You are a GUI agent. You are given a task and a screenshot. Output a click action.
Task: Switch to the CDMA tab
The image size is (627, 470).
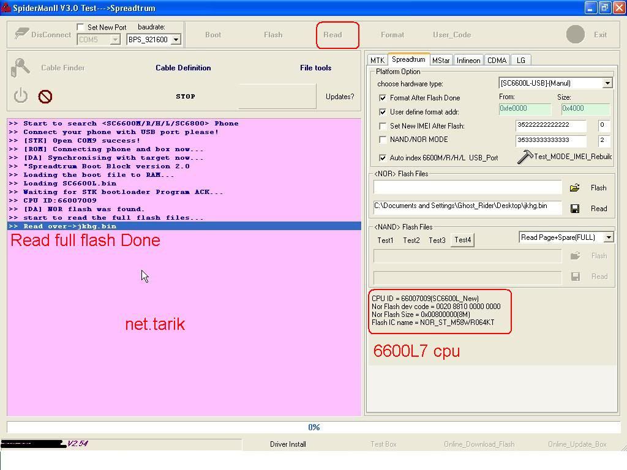497,61
